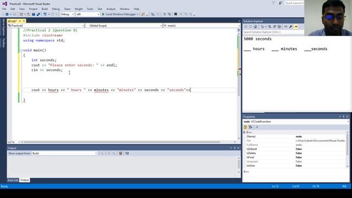352x198 pixels.
Task: Click the Collapse All icon in Solution Explorer
Action: pos(274,27)
